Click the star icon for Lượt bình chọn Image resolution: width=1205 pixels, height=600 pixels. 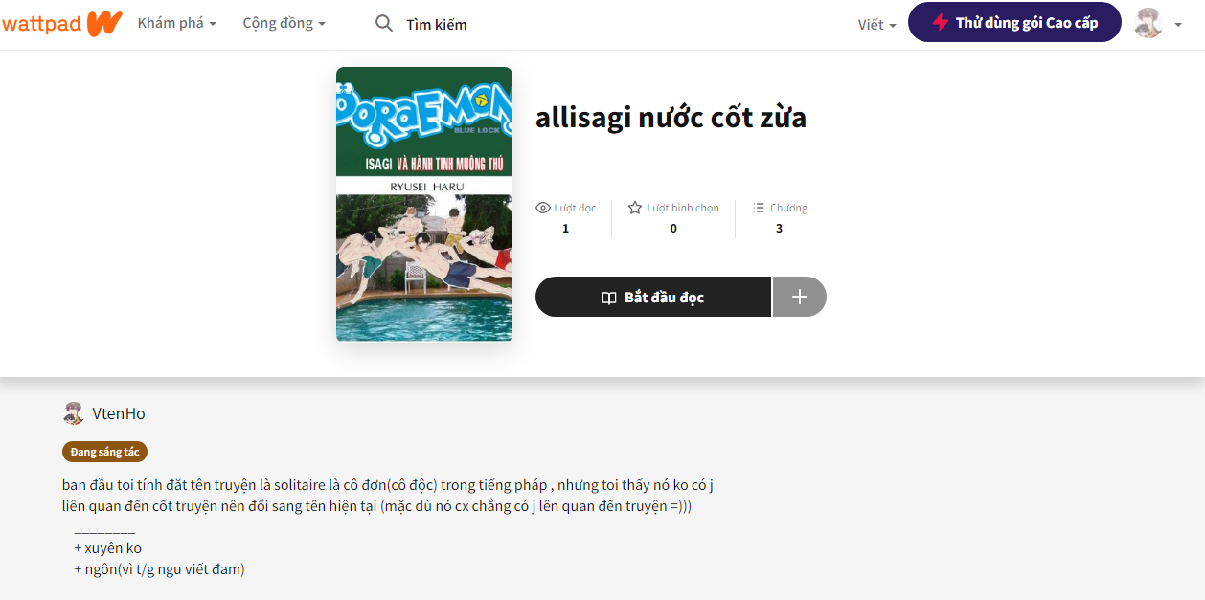[x=635, y=208]
